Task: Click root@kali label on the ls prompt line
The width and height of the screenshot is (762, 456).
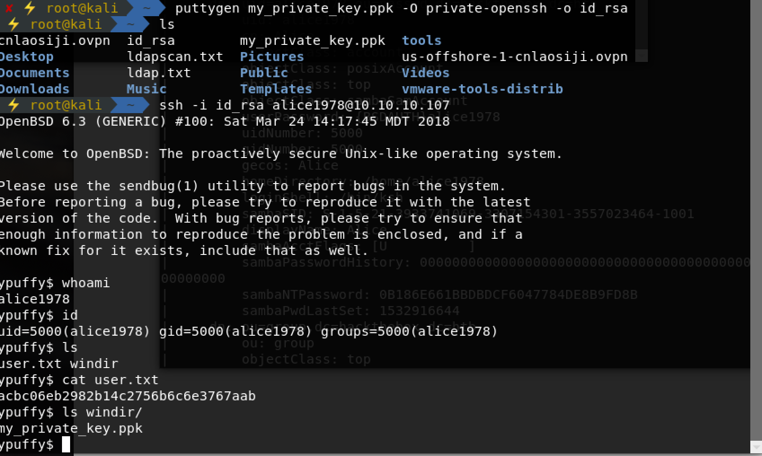Action: [66, 24]
